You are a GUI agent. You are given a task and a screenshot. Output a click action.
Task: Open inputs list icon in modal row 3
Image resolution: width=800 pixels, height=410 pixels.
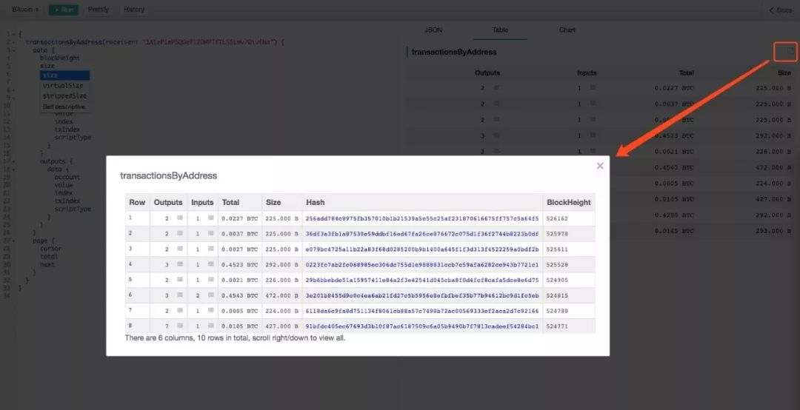click(x=210, y=249)
